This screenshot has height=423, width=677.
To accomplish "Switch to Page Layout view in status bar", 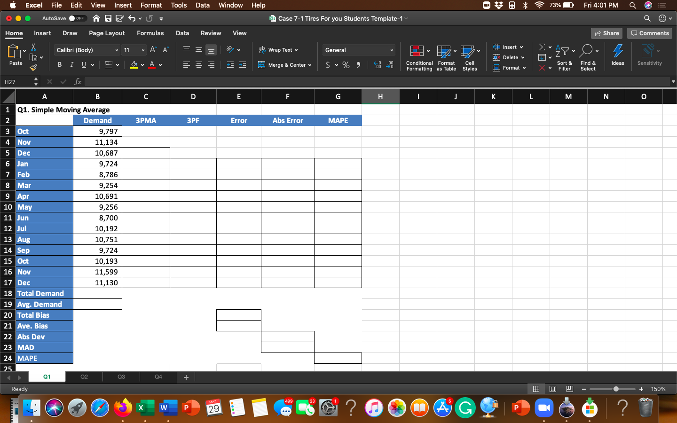I will click(x=553, y=389).
